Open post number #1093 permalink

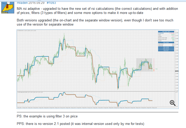[x=52, y=2]
